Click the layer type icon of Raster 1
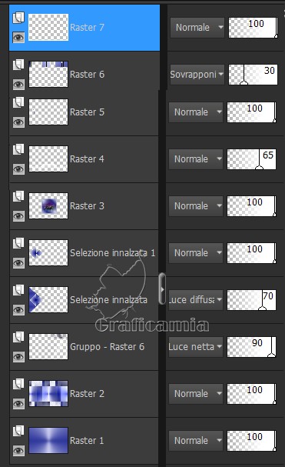 (x=18, y=431)
